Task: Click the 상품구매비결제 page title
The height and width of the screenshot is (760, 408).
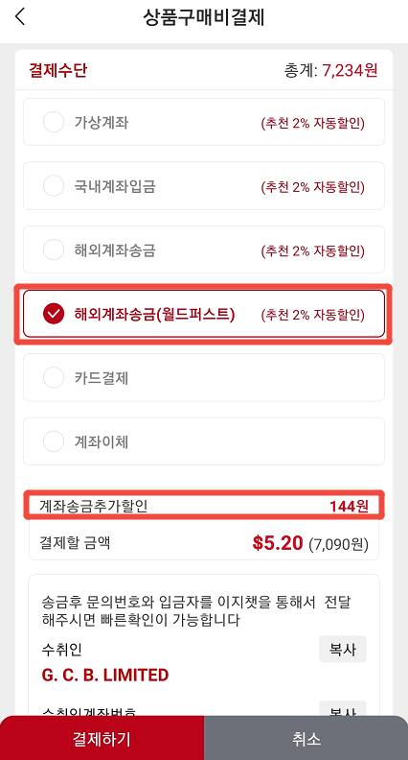Action: tap(204, 17)
